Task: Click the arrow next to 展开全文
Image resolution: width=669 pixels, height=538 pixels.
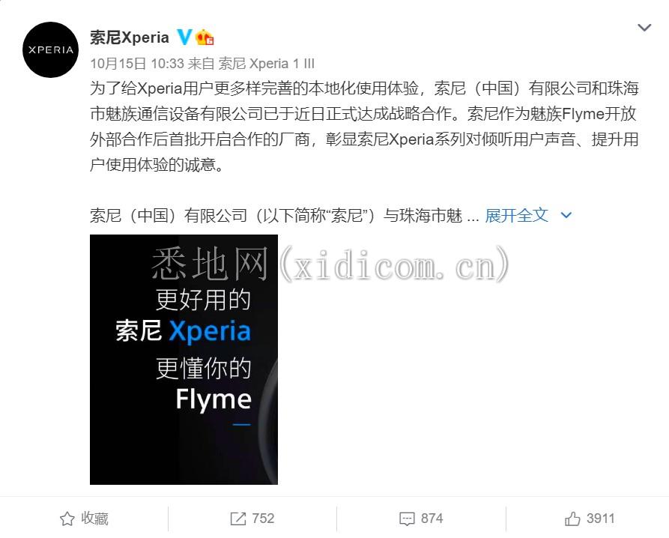Action: [x=566, y=215]
